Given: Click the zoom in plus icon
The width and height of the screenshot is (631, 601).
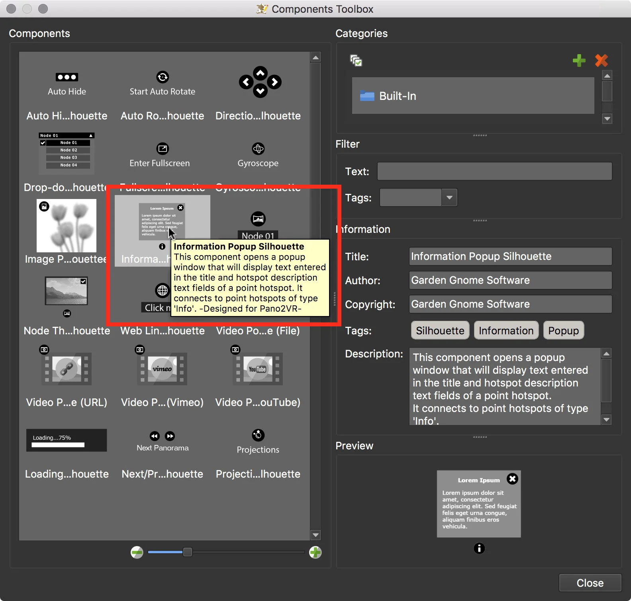Looking at the screenshot, I should (315, 552).
